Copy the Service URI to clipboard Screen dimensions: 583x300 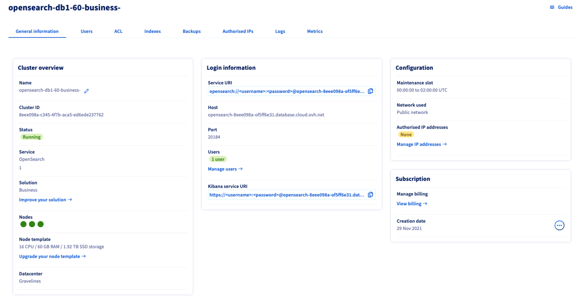pos(370,91)
